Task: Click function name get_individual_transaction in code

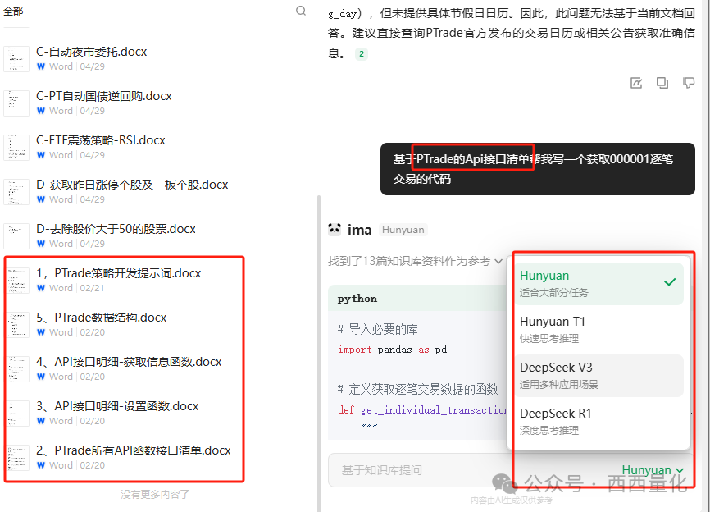Action: [x=434, y=410]
